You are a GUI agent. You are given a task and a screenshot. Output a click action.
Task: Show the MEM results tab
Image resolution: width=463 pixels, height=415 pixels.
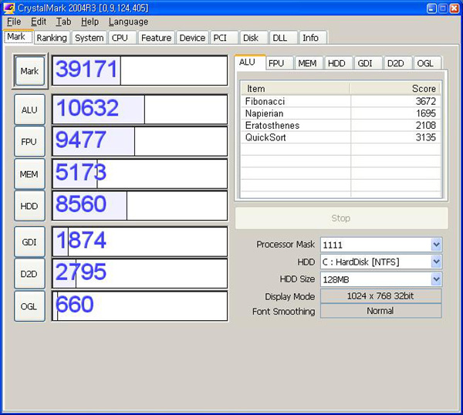pos(307,63)
